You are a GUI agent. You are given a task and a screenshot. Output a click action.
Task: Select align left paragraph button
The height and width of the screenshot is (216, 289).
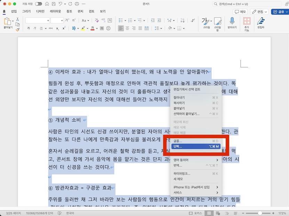[x=121, y=28]
